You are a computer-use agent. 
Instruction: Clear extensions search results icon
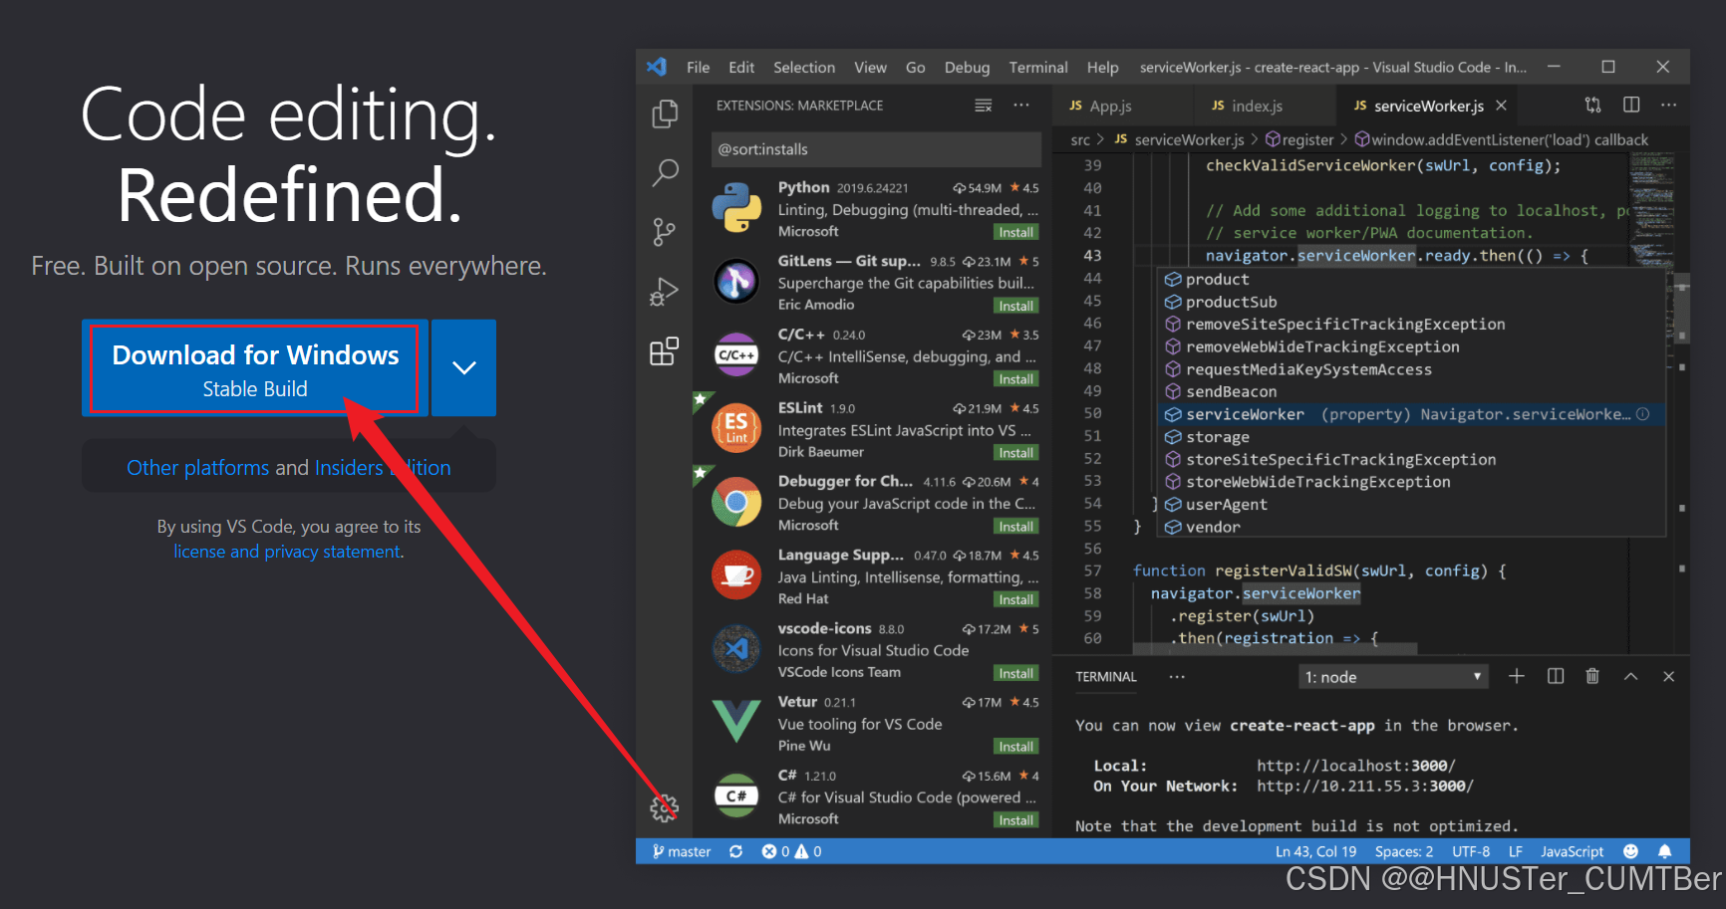pos(984,106)
